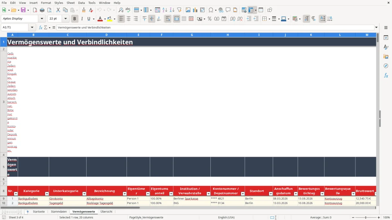Viewport: 392px width, 220px height.
Task: Expand background color dropdown arrow
Action: click(114, 19)
